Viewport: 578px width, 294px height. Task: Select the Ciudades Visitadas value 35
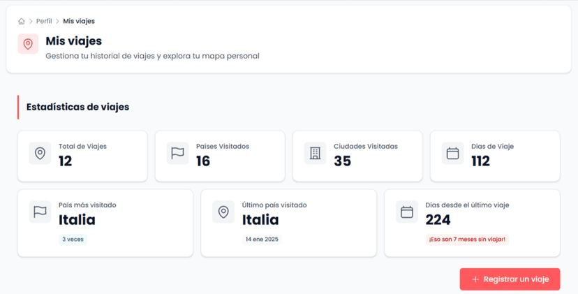point(342,161)
